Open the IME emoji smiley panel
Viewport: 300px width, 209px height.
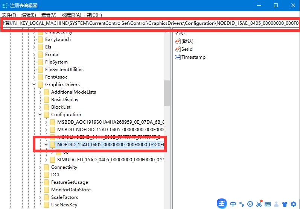[250, 204]
